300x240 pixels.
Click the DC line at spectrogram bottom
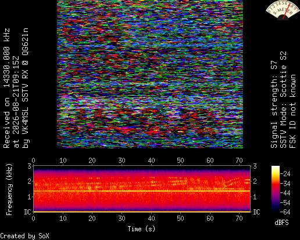(142, 212)
